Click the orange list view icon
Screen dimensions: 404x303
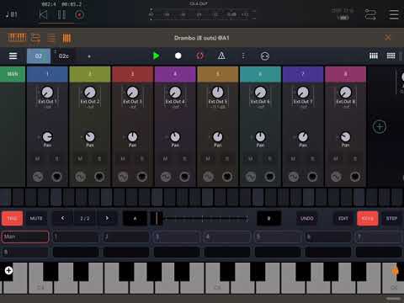(x=51, y=38)
